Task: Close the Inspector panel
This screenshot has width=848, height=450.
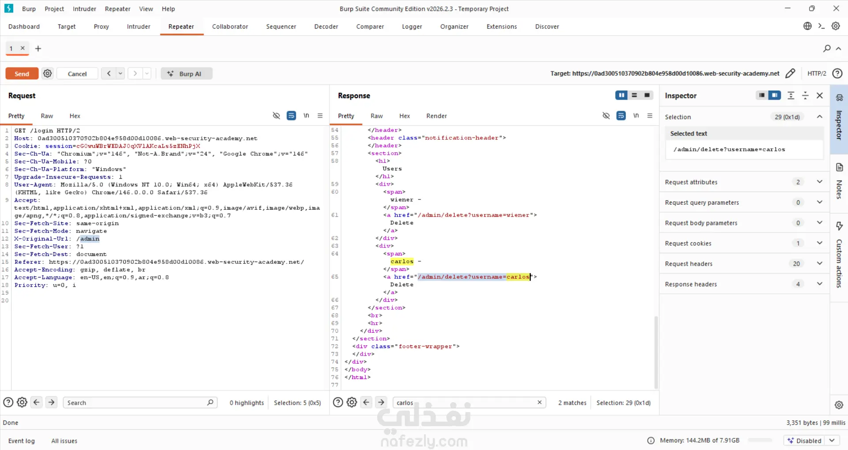Action: coord(820,95)
